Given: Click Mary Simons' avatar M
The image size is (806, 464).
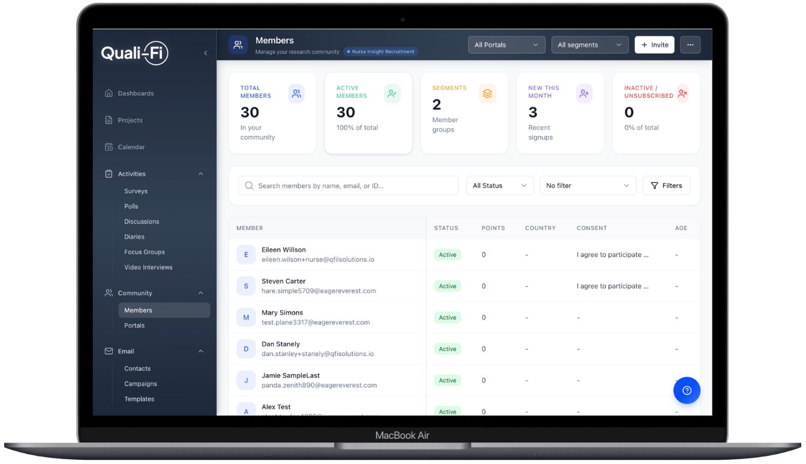Looking at the screenshot, I should [x=246, y=318].
